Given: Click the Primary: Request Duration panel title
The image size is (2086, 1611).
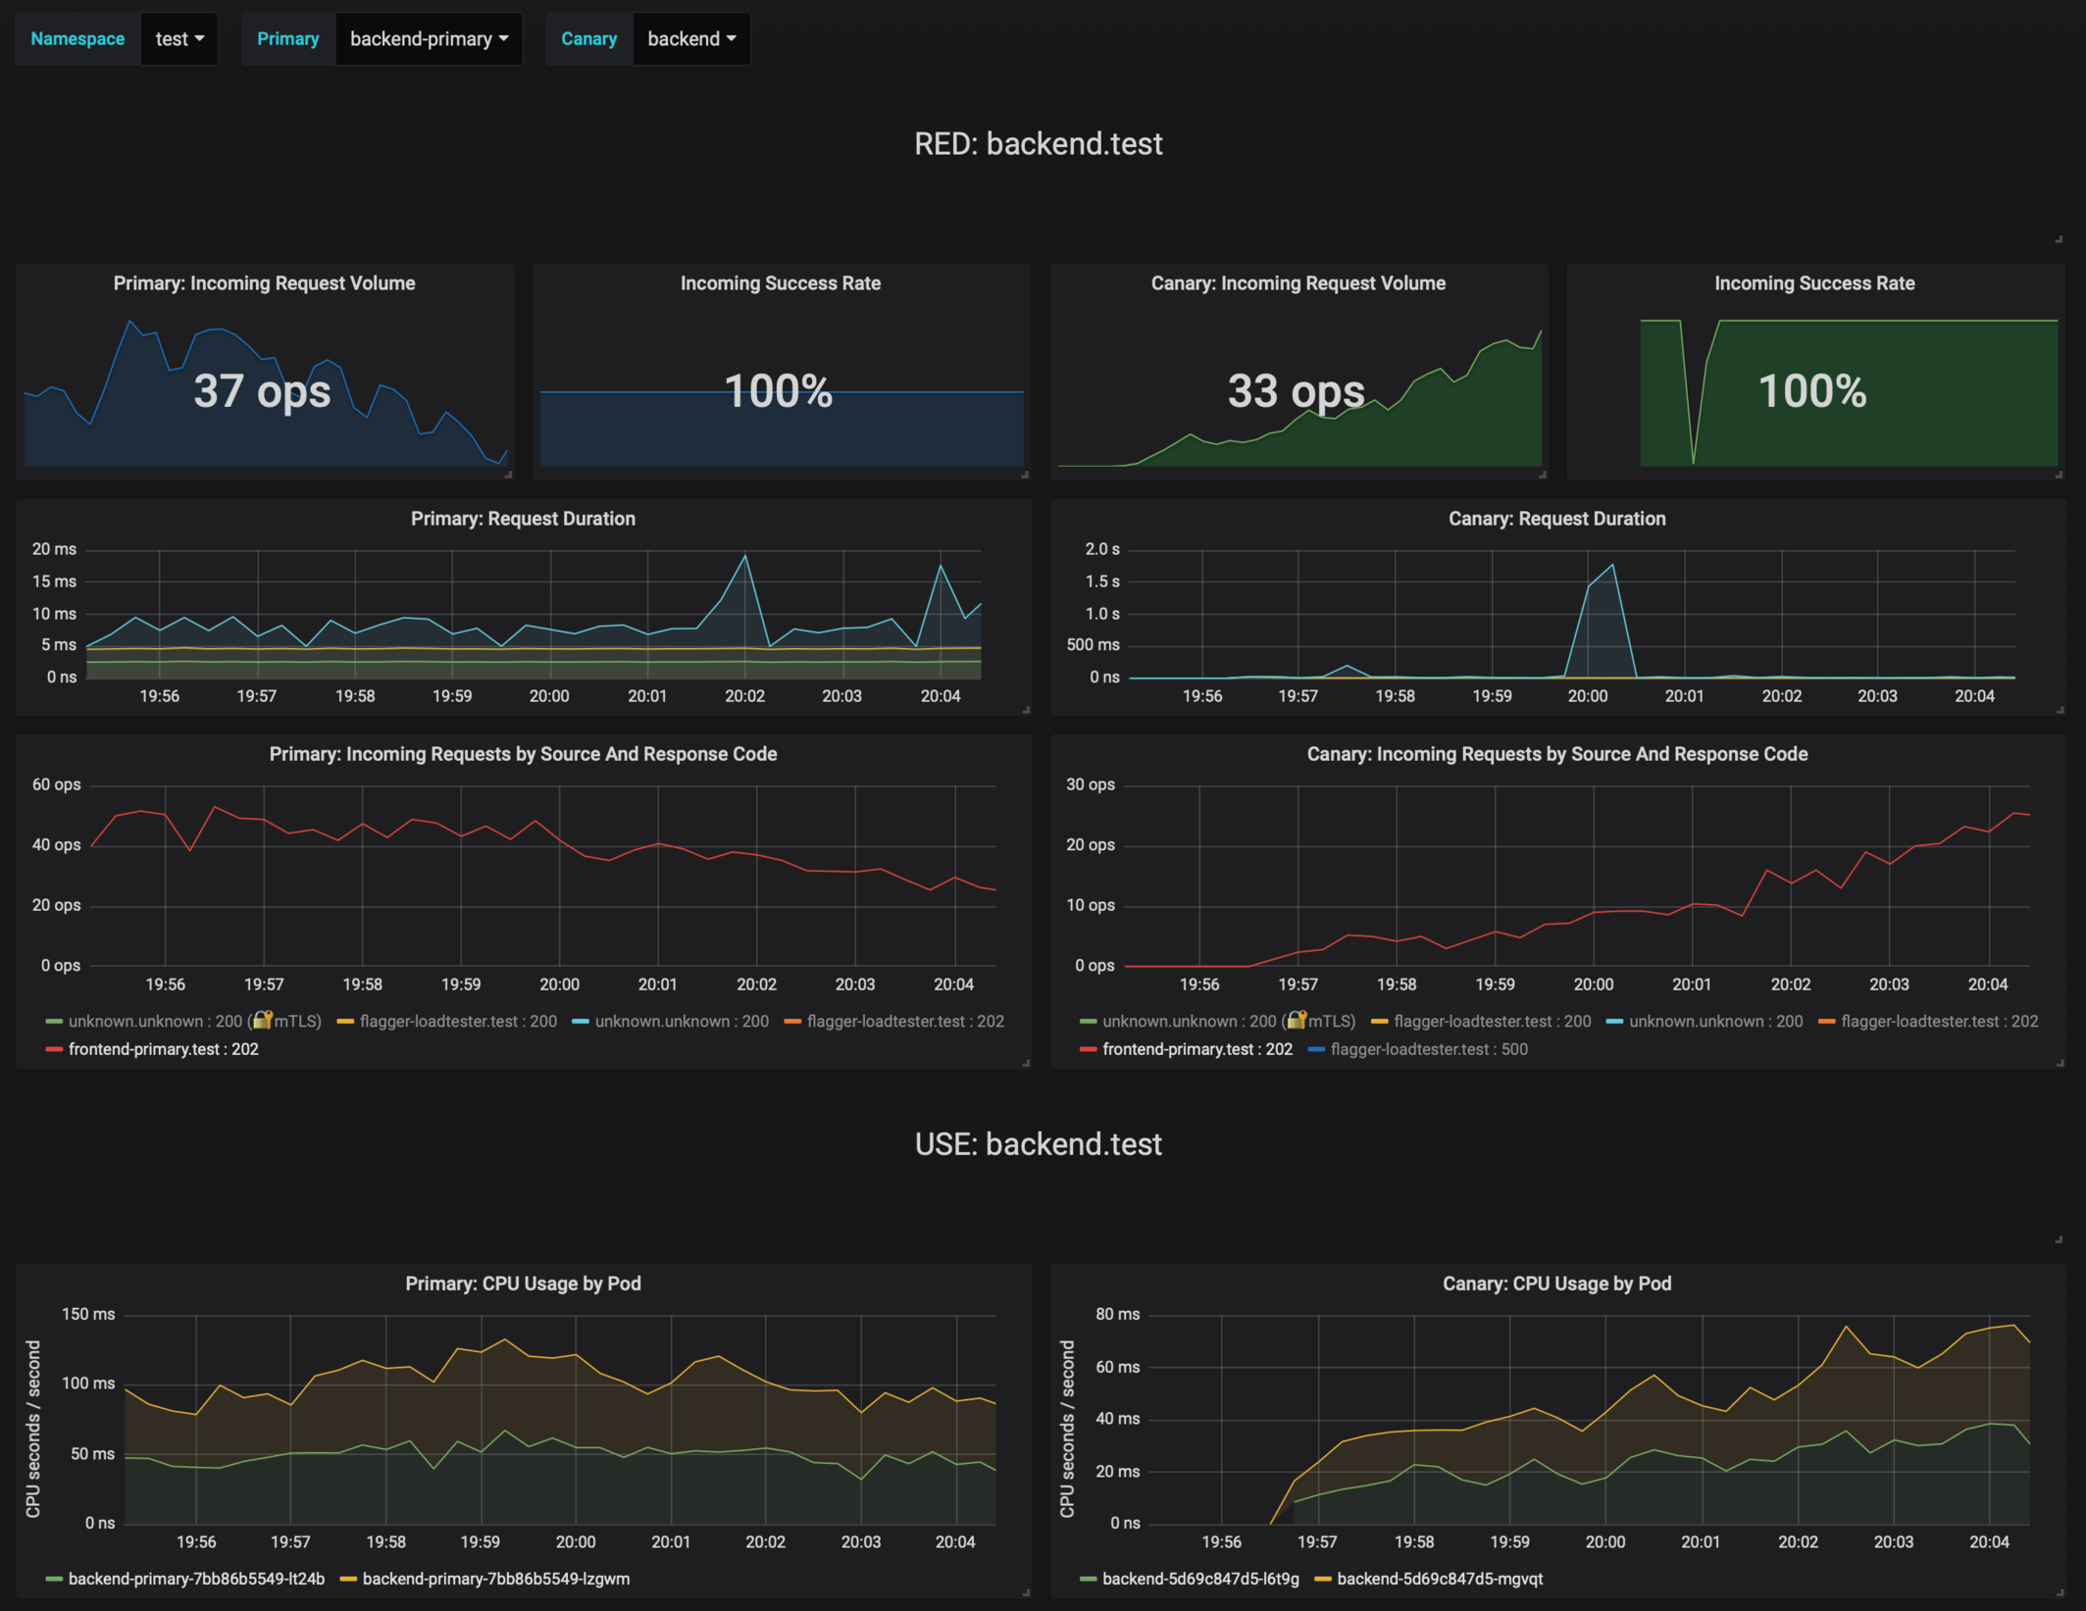Looking at the screenshot, I should [523, 519].
